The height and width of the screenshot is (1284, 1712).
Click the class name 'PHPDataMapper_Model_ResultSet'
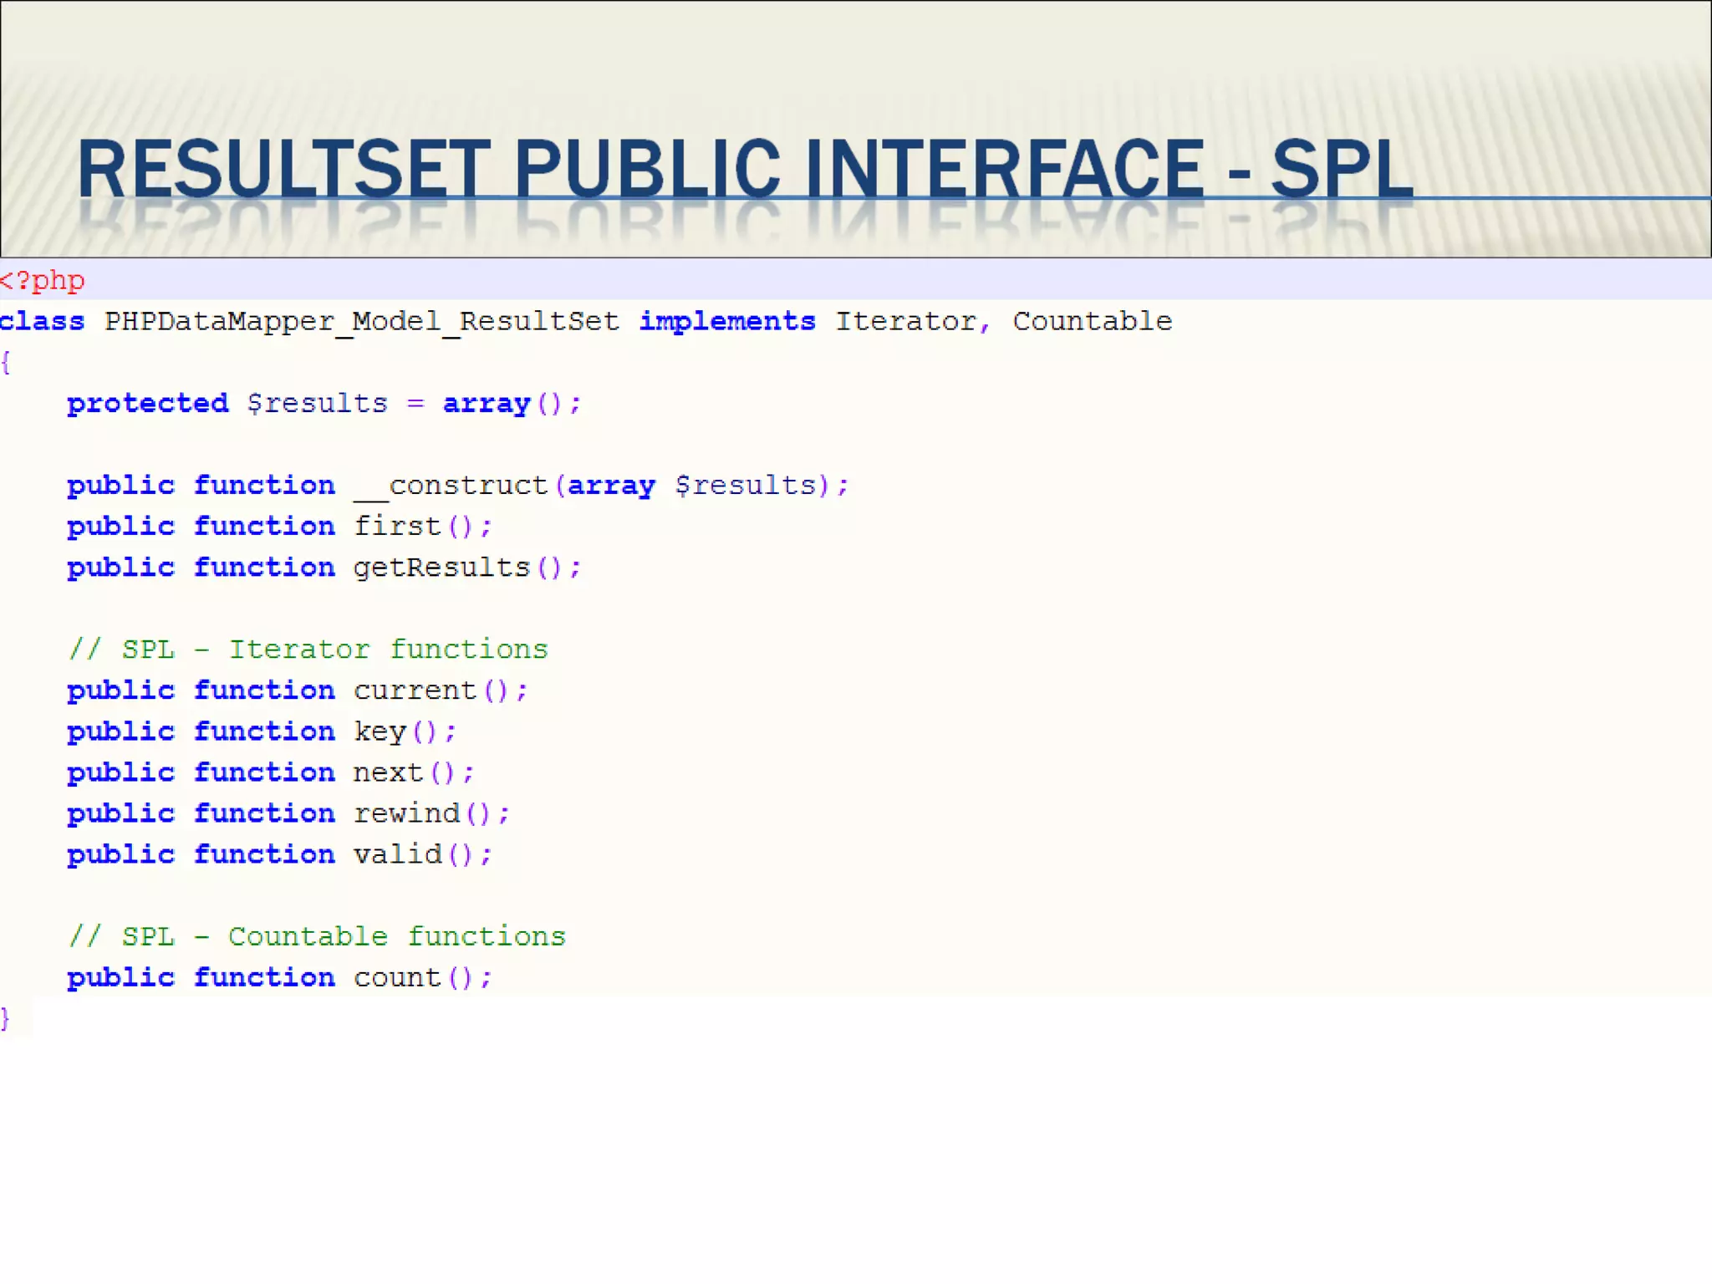[x=362, y=322]
